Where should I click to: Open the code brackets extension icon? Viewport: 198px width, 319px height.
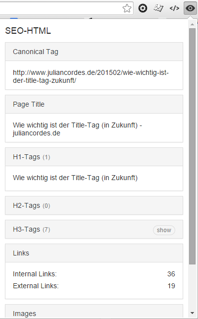(174, 8)
